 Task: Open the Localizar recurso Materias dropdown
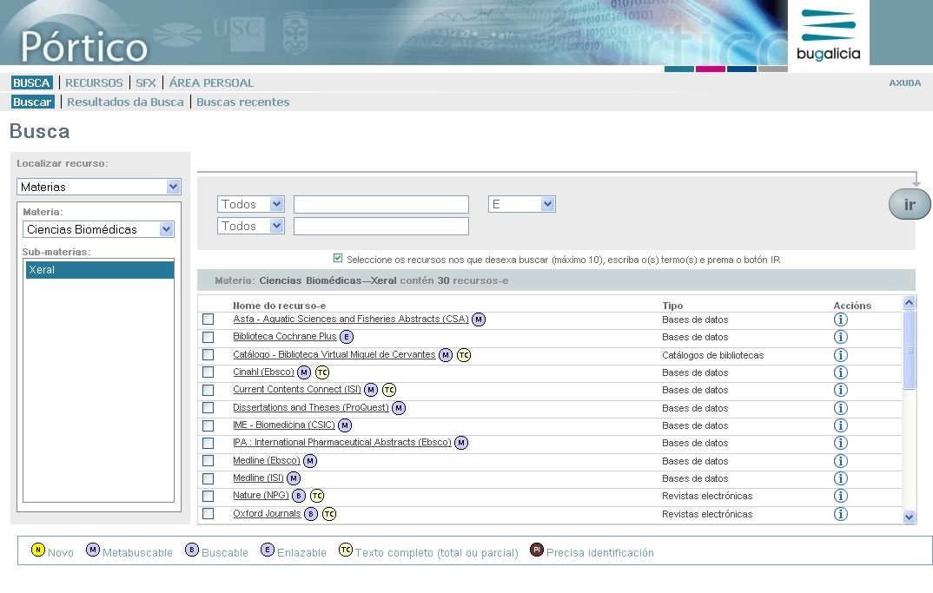coord(99,187)
